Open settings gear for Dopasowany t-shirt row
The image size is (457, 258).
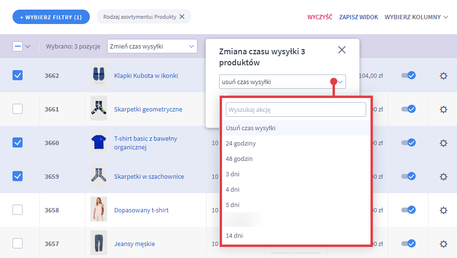click(x=444, y=210)
